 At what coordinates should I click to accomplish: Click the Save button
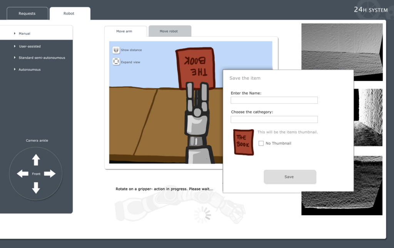pos(289,177)
